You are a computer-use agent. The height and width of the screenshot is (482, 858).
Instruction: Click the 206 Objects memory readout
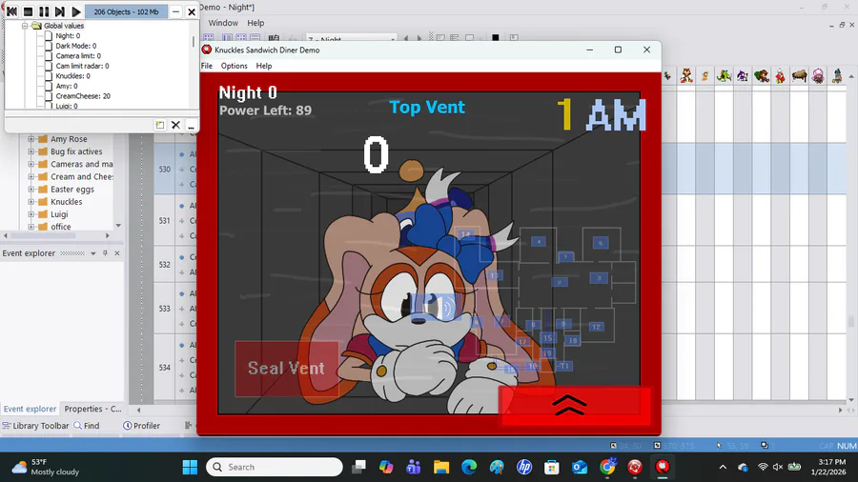[x=126, y=11]
